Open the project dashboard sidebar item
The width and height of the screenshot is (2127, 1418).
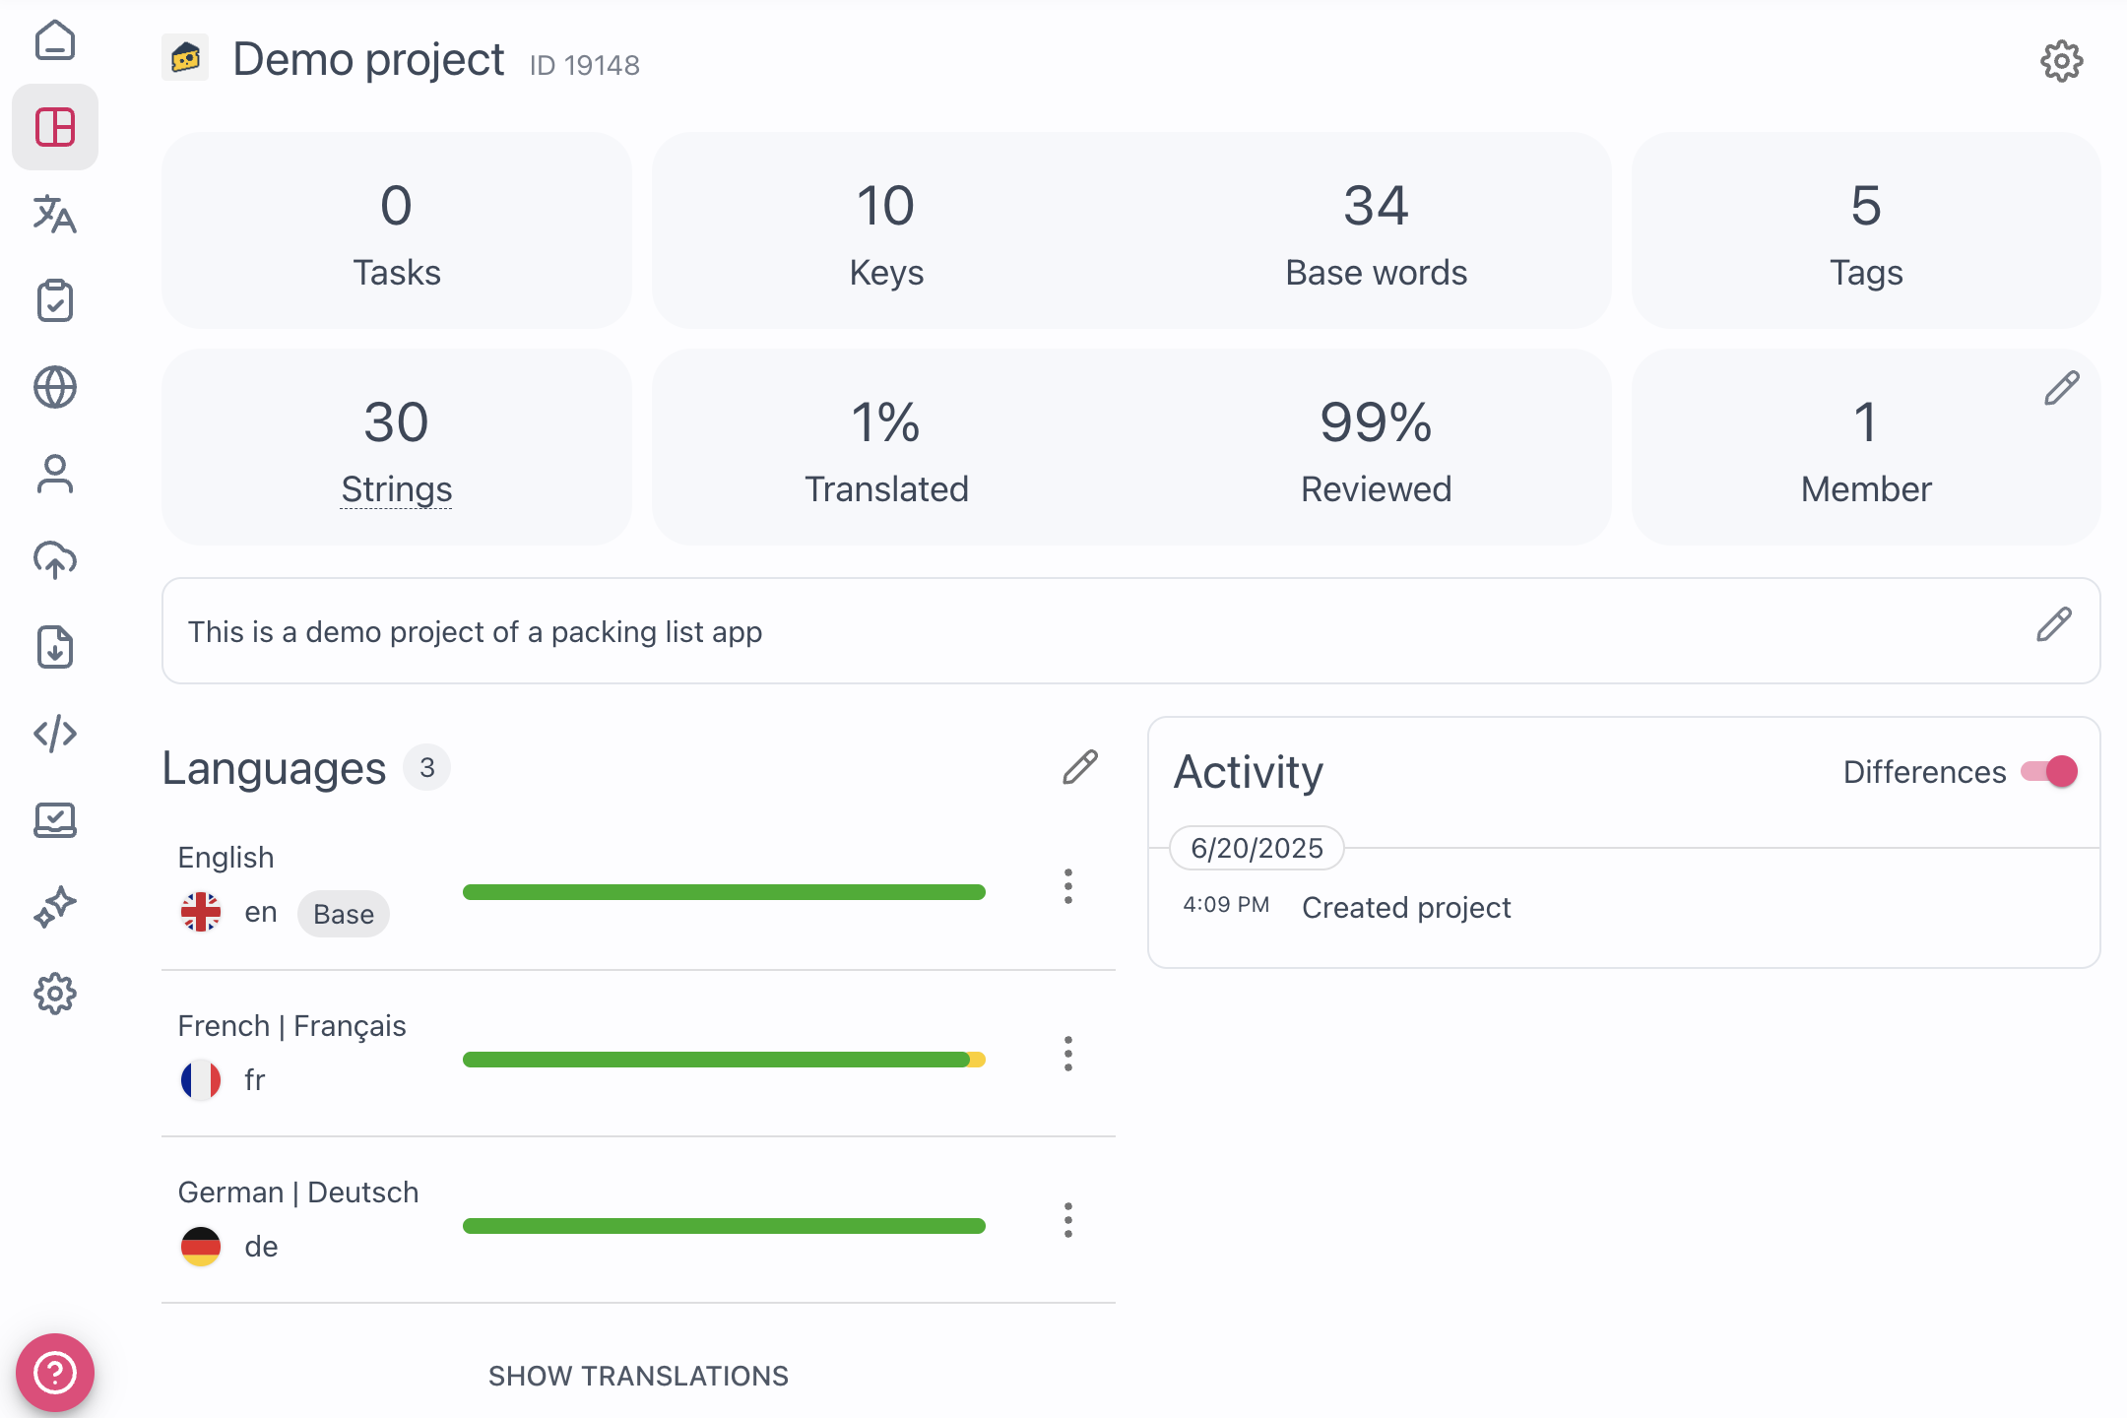pyautogui.click(x=55, y=127)
